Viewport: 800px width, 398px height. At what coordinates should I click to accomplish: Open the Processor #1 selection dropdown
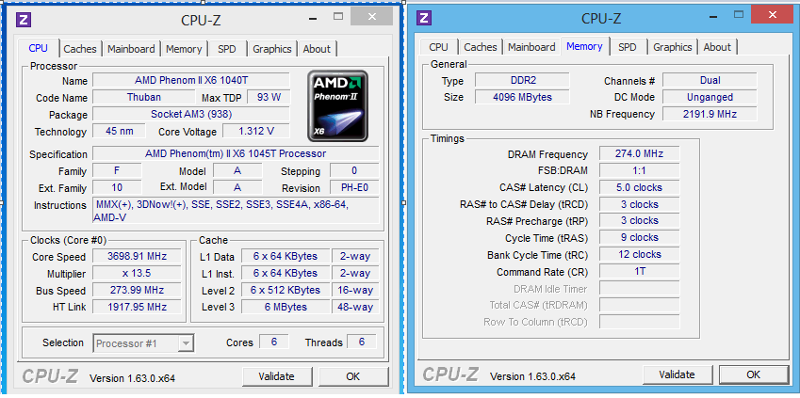143,343
